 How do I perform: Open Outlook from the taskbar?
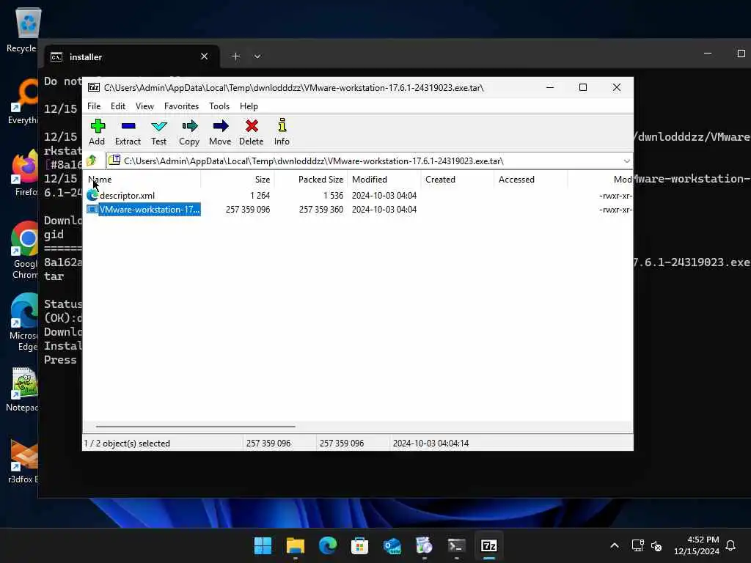[392, 545]
